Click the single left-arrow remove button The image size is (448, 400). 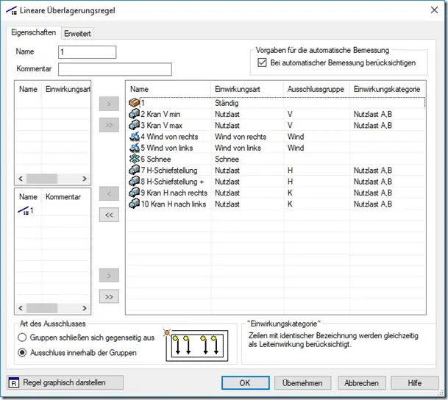coord(109,193)
